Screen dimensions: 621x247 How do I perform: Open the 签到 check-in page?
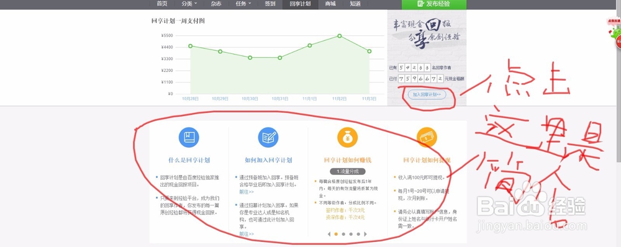tap(270, 4)
